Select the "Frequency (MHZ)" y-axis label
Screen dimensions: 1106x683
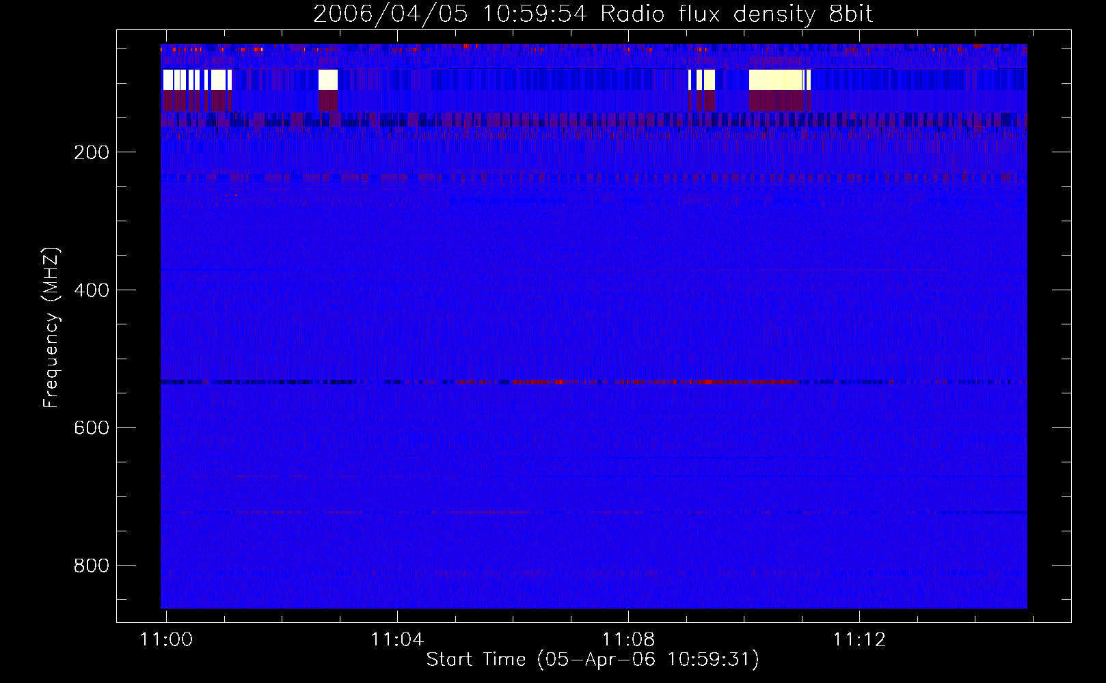pyautogui.click(x=51, y=328)
